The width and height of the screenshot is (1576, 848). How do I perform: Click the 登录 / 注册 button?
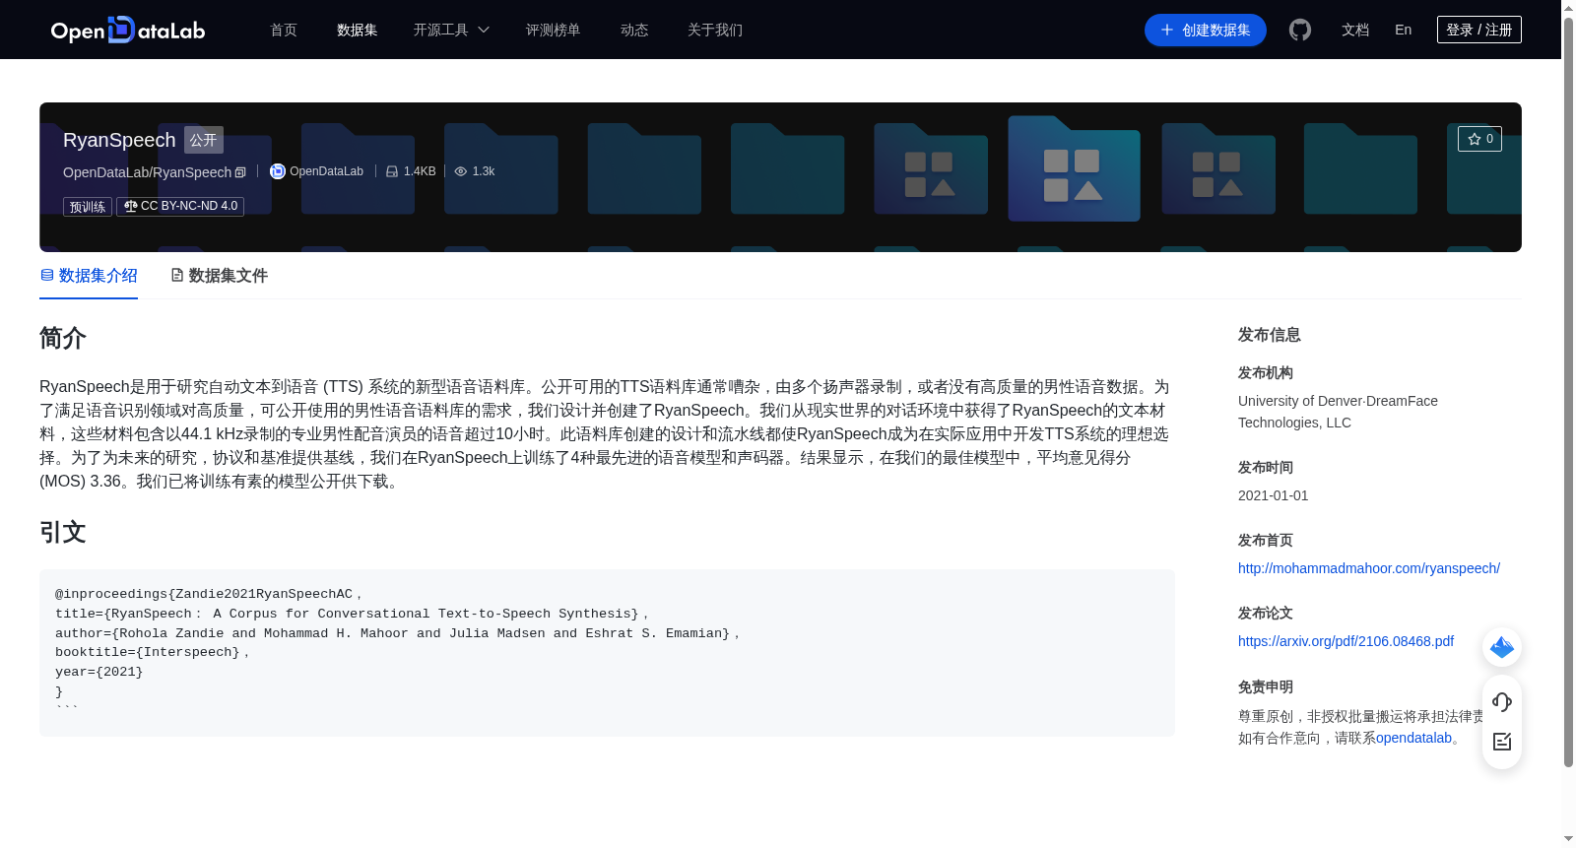pos(1478,30)
